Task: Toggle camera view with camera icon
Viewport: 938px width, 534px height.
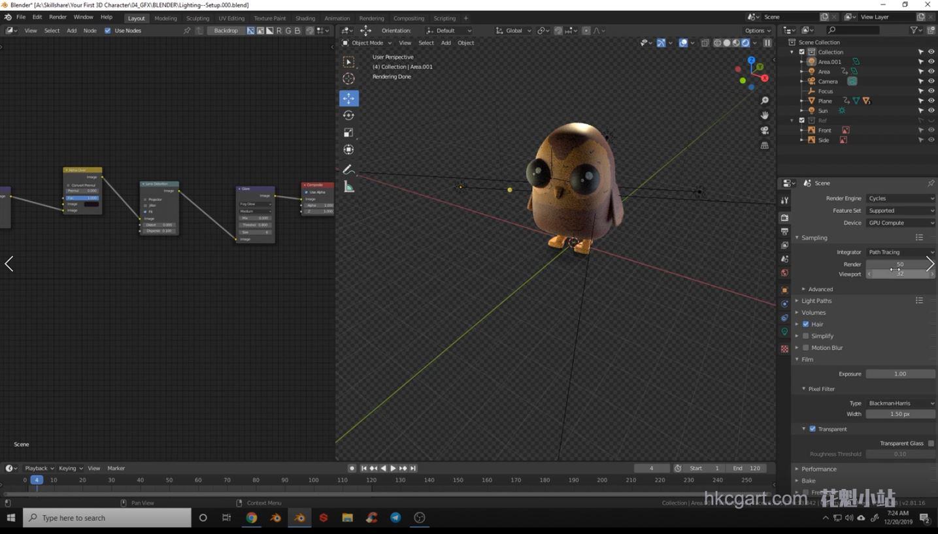Action: click(764, 130)
